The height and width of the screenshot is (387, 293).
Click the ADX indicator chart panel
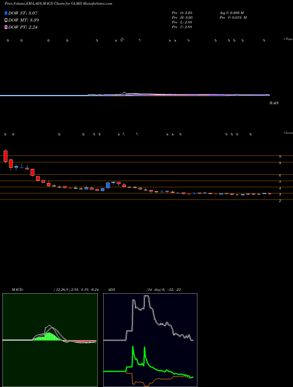150,340
